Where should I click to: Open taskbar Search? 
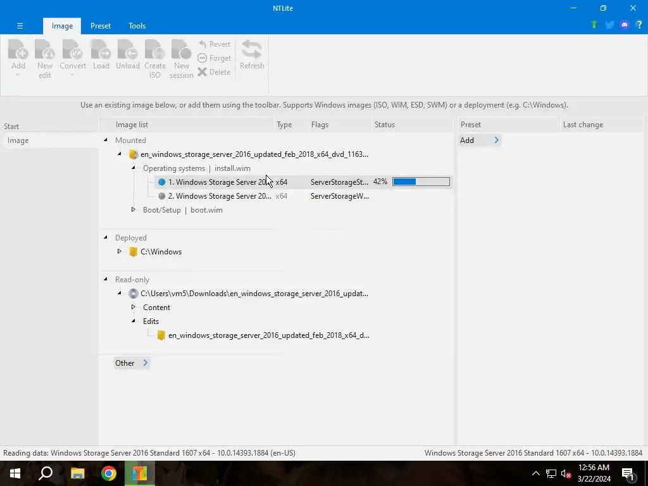[46, 473]
